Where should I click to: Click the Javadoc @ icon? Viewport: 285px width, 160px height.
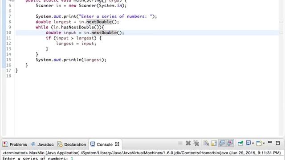(33, 144)
